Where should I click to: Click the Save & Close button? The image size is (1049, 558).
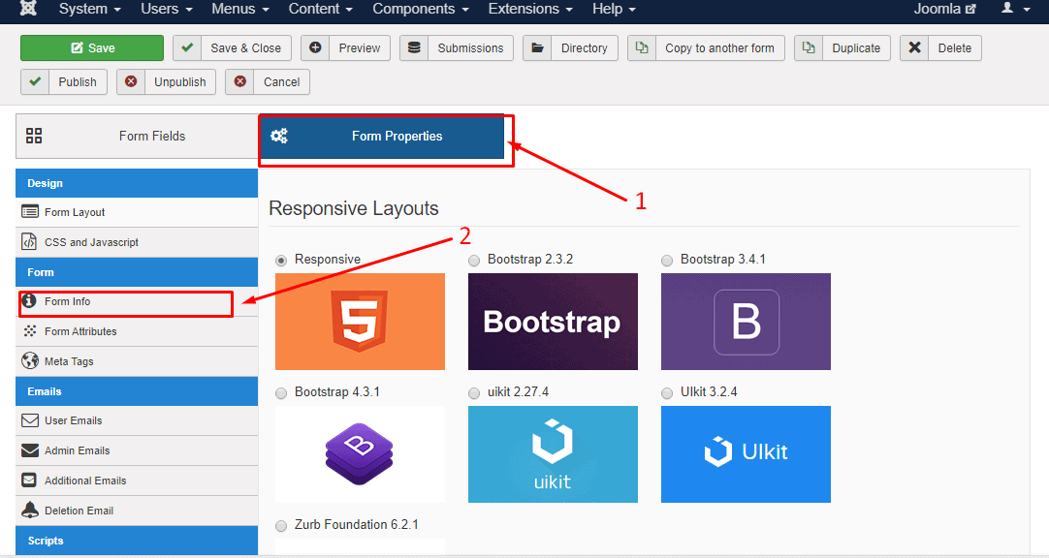(232, 48)
